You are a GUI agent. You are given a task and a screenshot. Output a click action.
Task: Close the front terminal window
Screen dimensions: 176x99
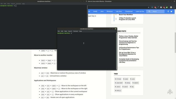click(116, 29)
